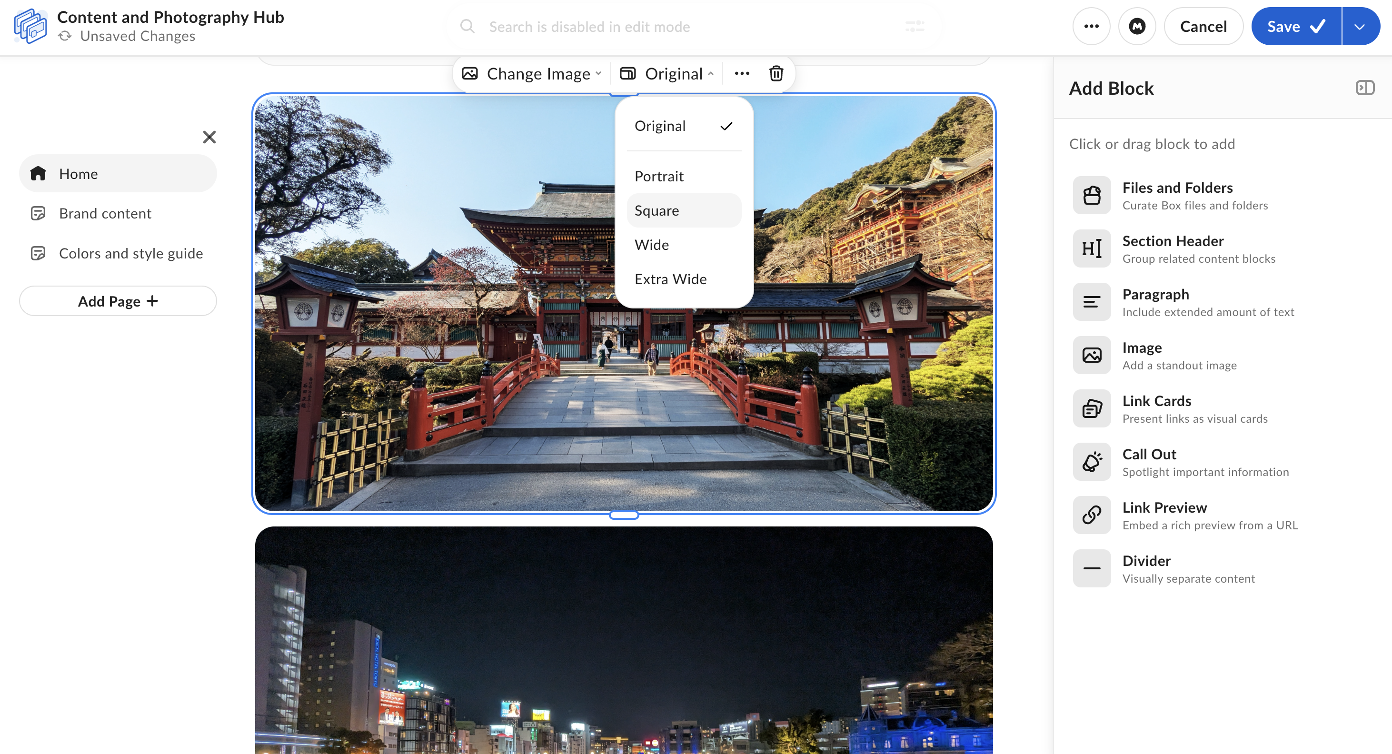
Task: Close the left navigation sidebar
Action: pyautogui.click(x=209, y=137)
